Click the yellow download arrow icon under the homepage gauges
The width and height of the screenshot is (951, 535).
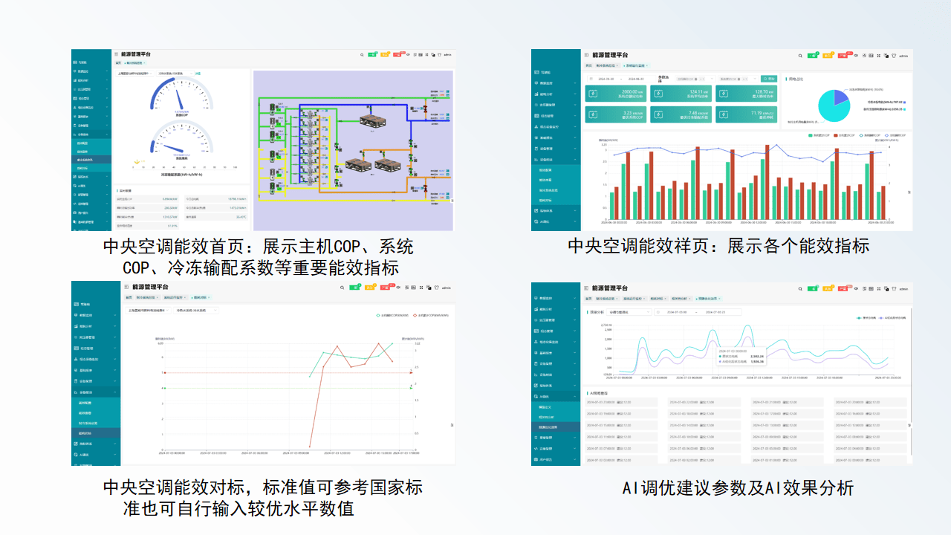(136, 160)
